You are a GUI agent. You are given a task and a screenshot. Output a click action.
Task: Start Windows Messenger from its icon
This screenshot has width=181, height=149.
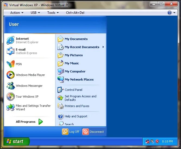(11, 86)
